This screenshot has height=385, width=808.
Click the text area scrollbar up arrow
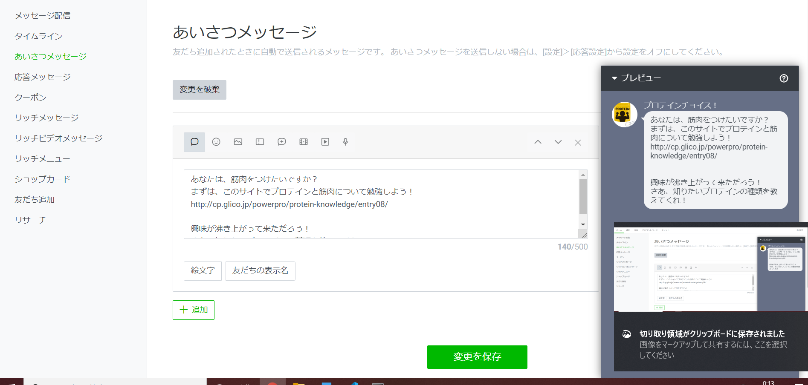click(x=583, y=175)
